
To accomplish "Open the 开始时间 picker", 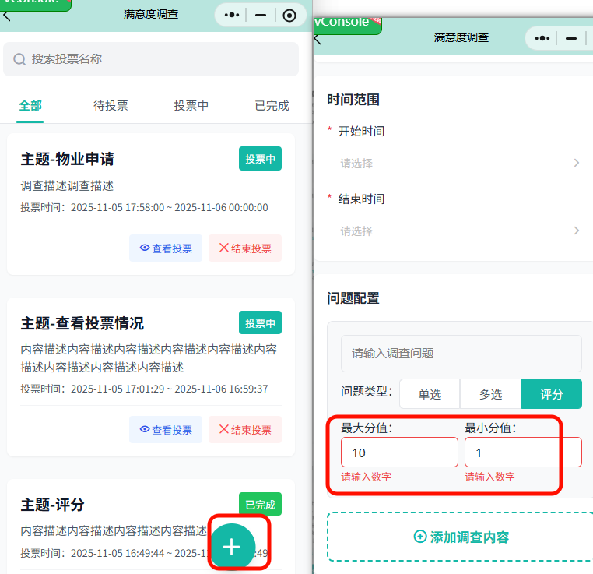I will [459, 164].
